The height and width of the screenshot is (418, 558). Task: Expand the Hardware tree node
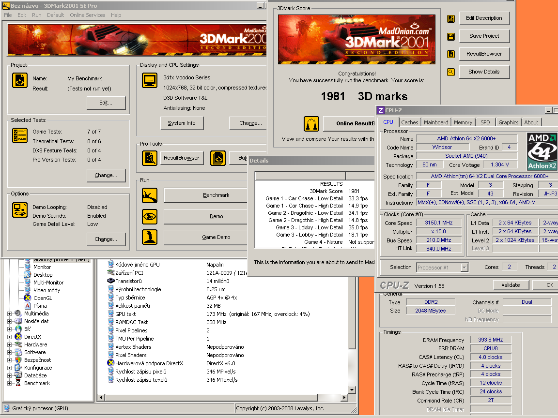[x=10, y=344]
